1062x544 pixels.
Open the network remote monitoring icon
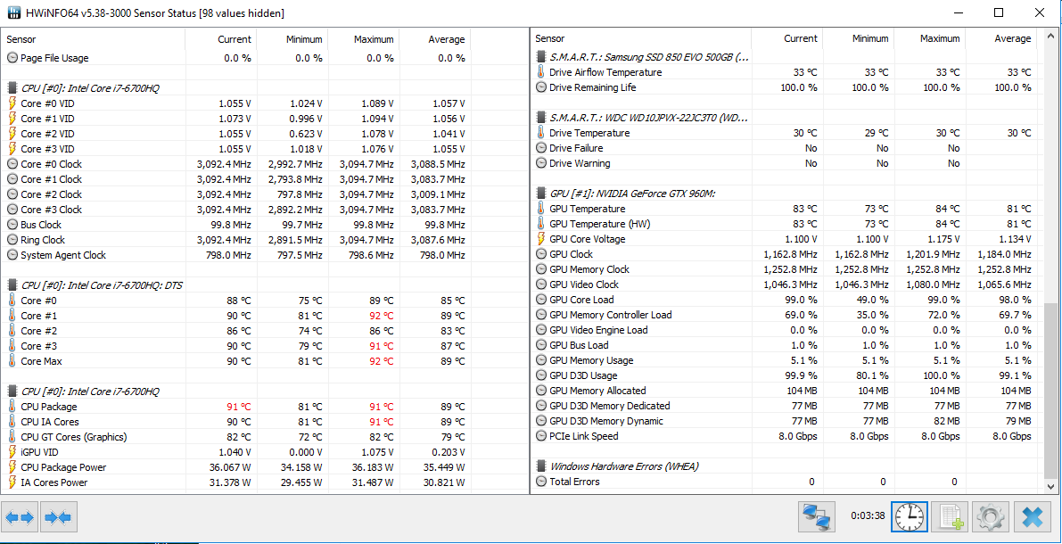click(818, 518)
